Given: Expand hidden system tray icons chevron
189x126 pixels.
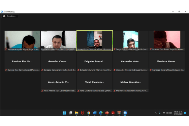Looking at the screenshot, I should (x=156, y=113).
